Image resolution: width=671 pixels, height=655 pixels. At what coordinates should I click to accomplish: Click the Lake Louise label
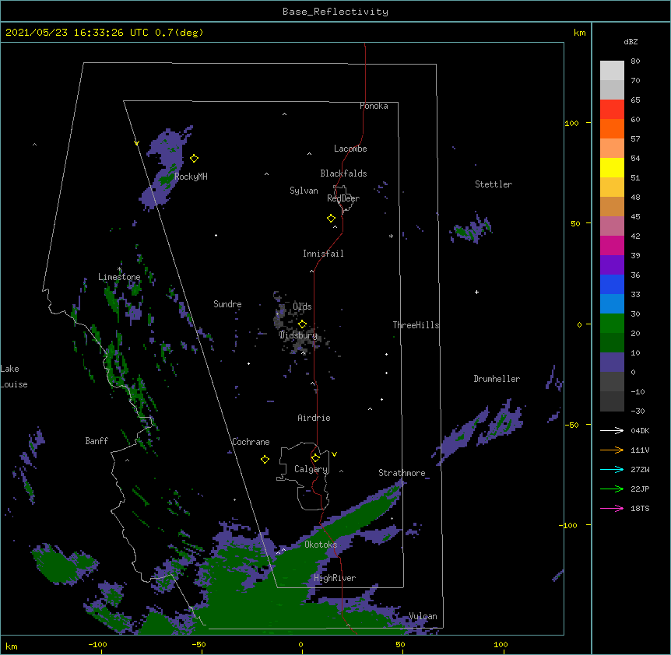coord(14,377)
